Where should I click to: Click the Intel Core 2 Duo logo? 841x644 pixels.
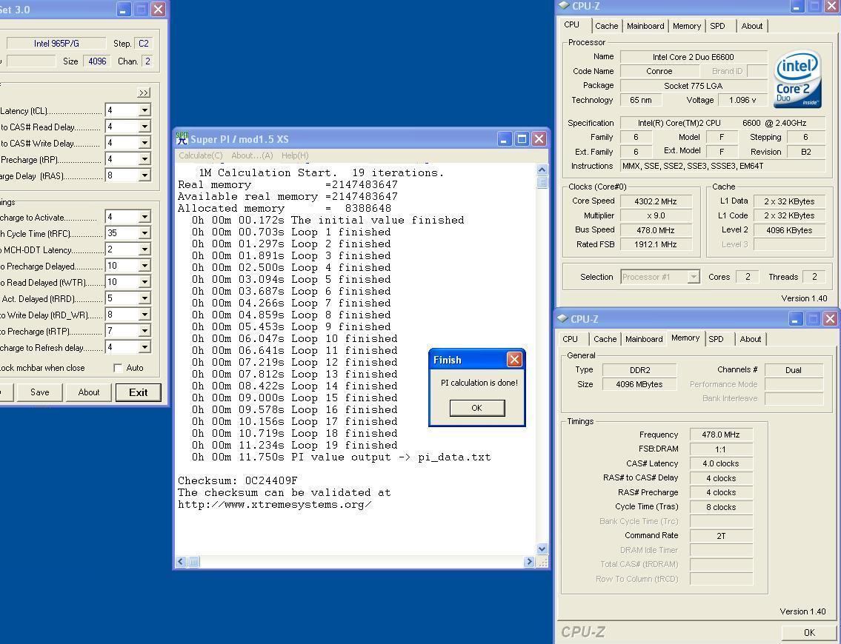[797, 78]
